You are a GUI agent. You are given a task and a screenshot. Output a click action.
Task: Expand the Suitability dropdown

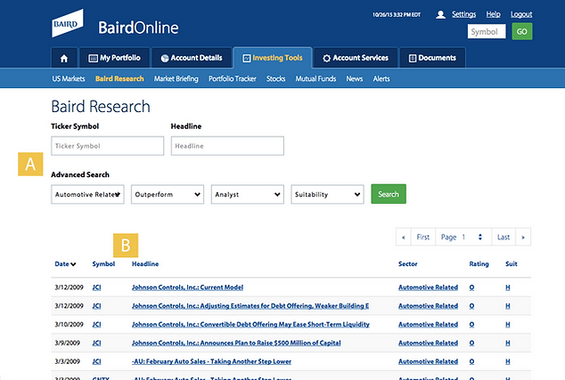click(x=328, y=194)
